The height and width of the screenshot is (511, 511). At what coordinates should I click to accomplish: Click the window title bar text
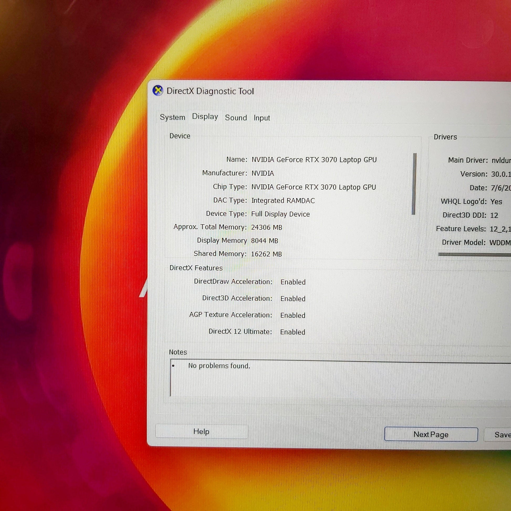tap(210, 91)
